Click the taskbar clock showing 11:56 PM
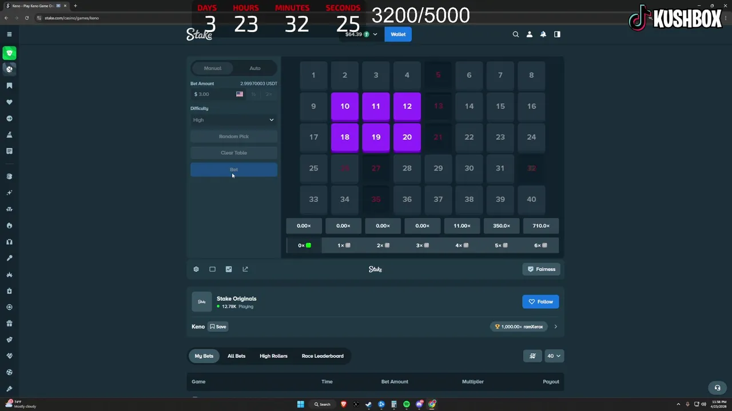 pyautogui.click(x=719, y=404)
